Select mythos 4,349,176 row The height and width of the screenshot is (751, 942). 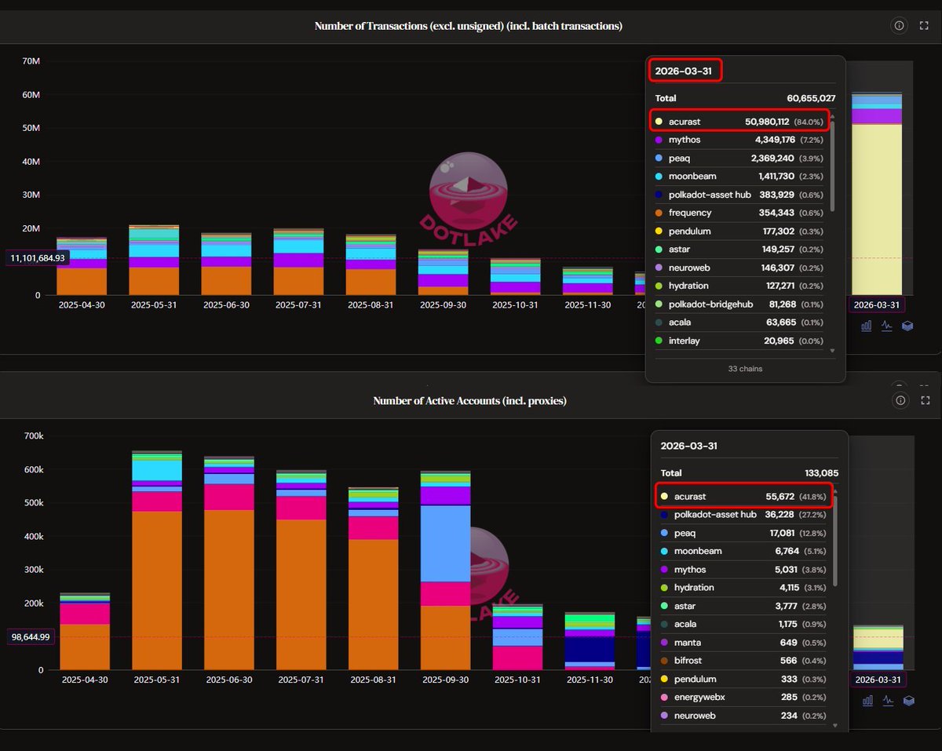click(x=739, y=140)
